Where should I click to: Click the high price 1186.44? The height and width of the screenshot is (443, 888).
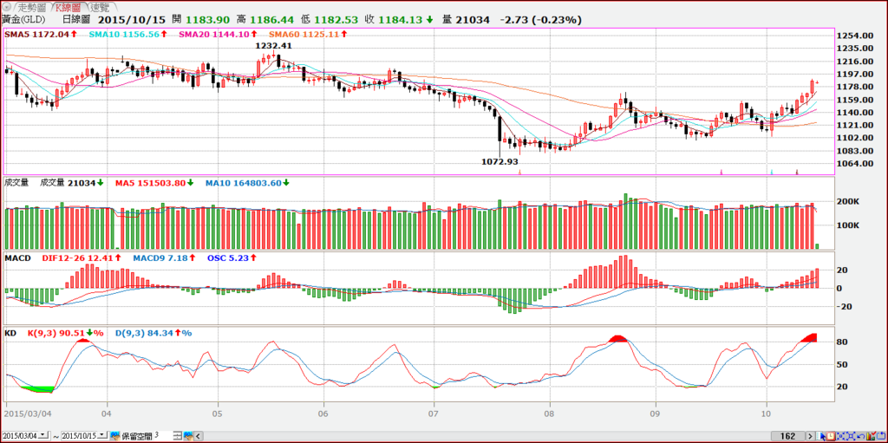click(x=273, y=20)
